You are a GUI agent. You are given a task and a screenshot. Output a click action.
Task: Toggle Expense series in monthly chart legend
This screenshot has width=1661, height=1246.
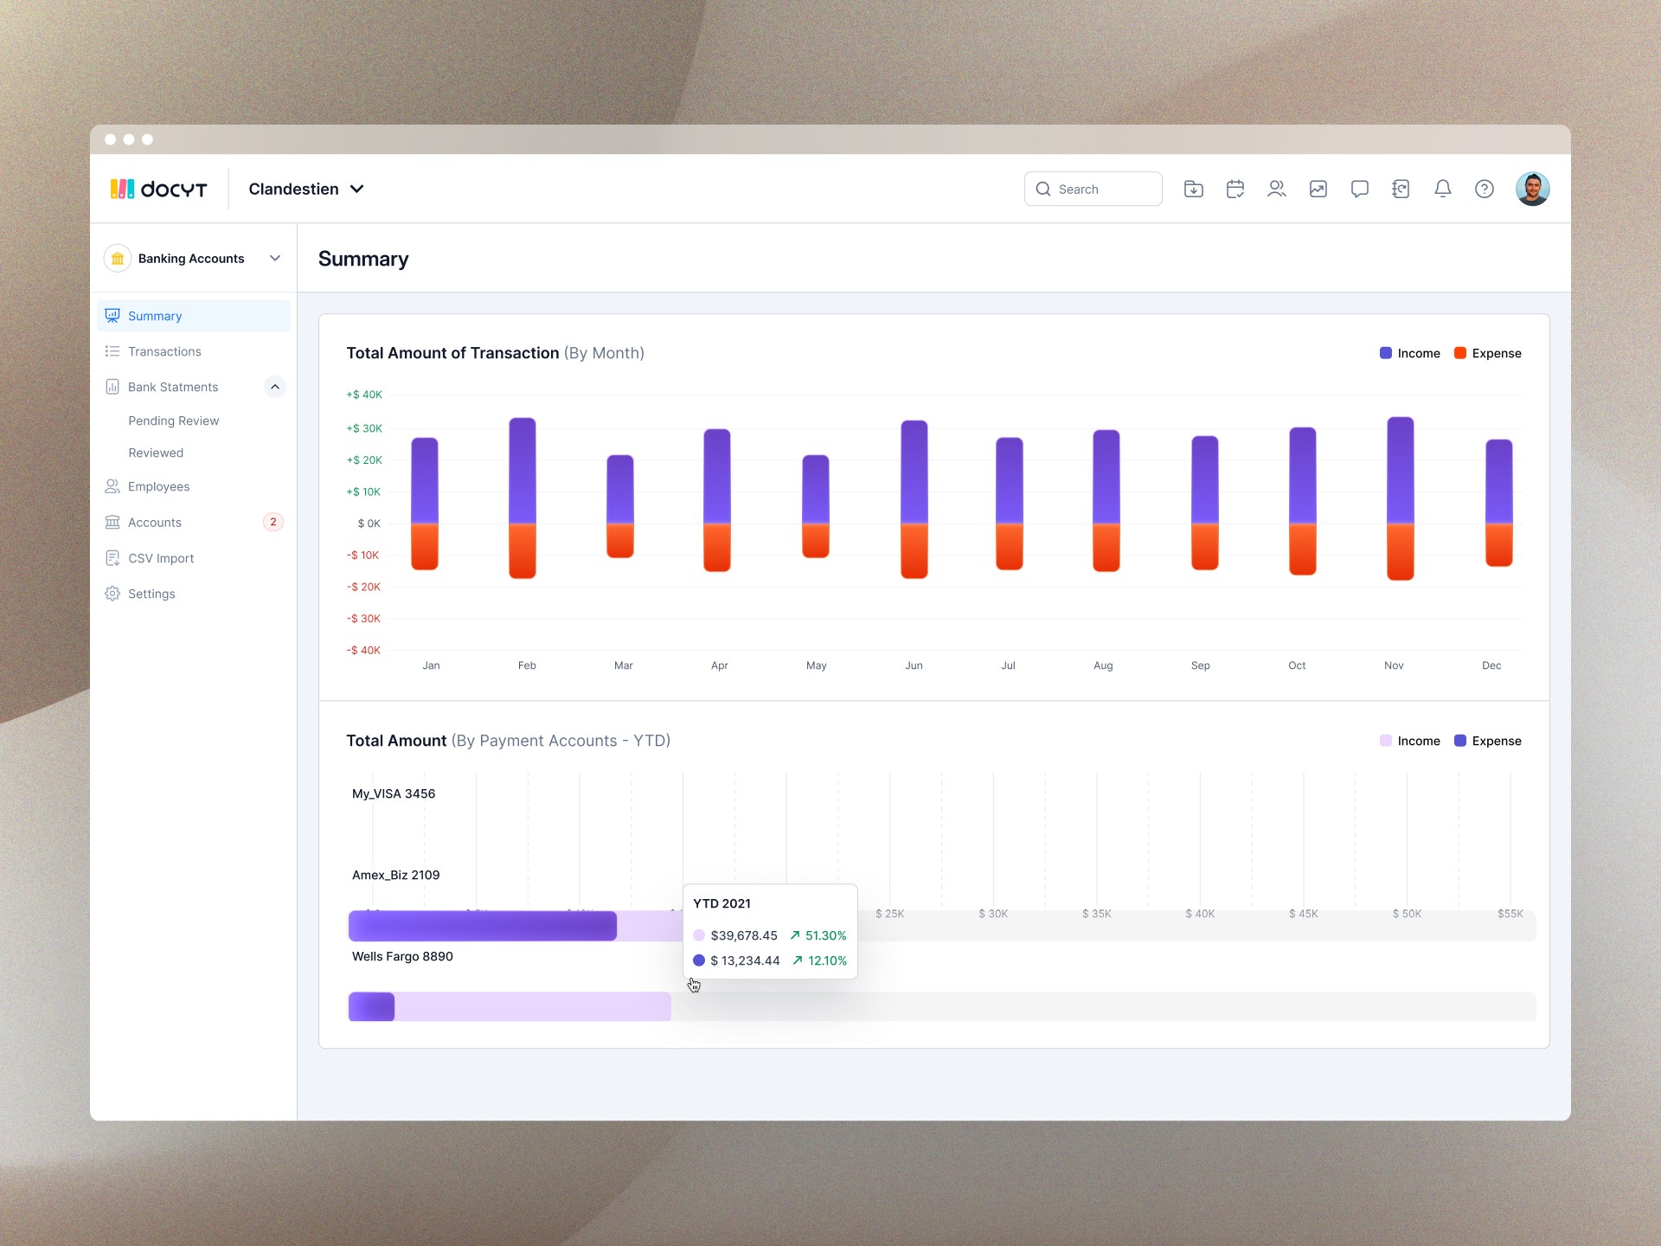(x=1488, y=353)
